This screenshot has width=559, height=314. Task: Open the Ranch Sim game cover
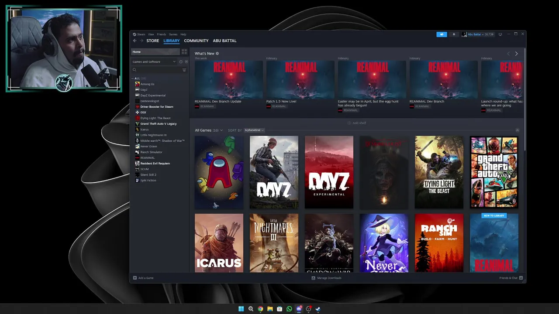[x=439, y=243]
